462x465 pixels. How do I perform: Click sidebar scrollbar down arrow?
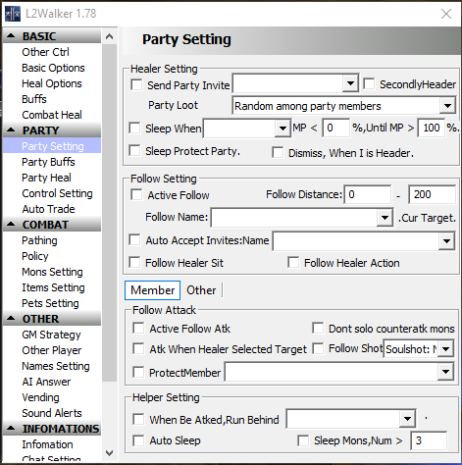click(110, 453)
